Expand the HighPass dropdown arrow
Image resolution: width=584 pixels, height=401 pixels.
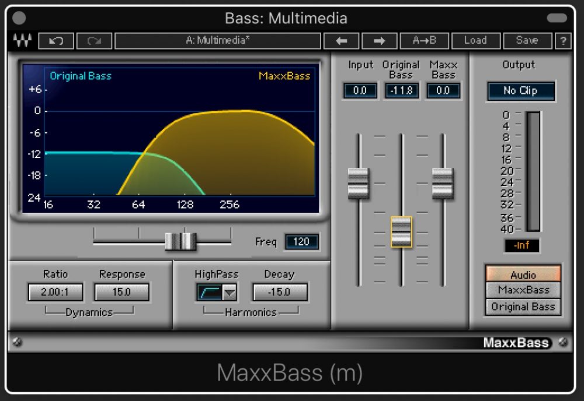[230, 293]
